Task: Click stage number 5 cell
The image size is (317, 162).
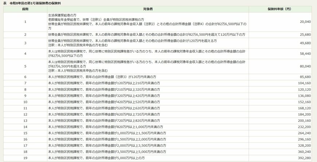Action: pyautogui.click(x=25, y=66)
